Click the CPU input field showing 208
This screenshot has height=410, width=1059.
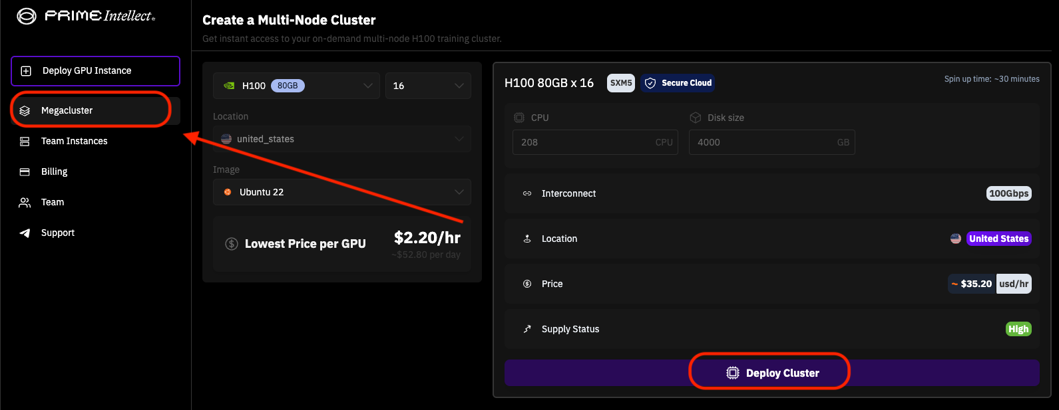(595, 142)
